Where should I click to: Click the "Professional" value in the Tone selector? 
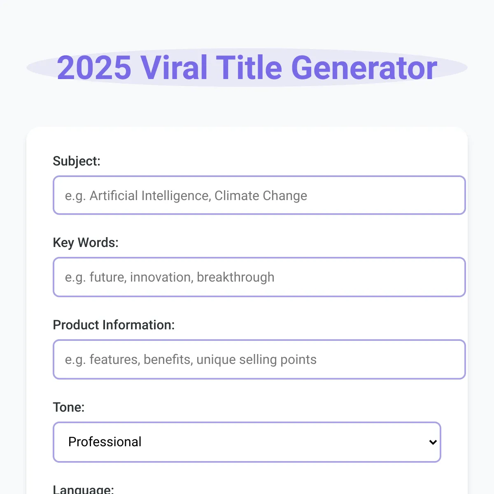coord(105,442)
